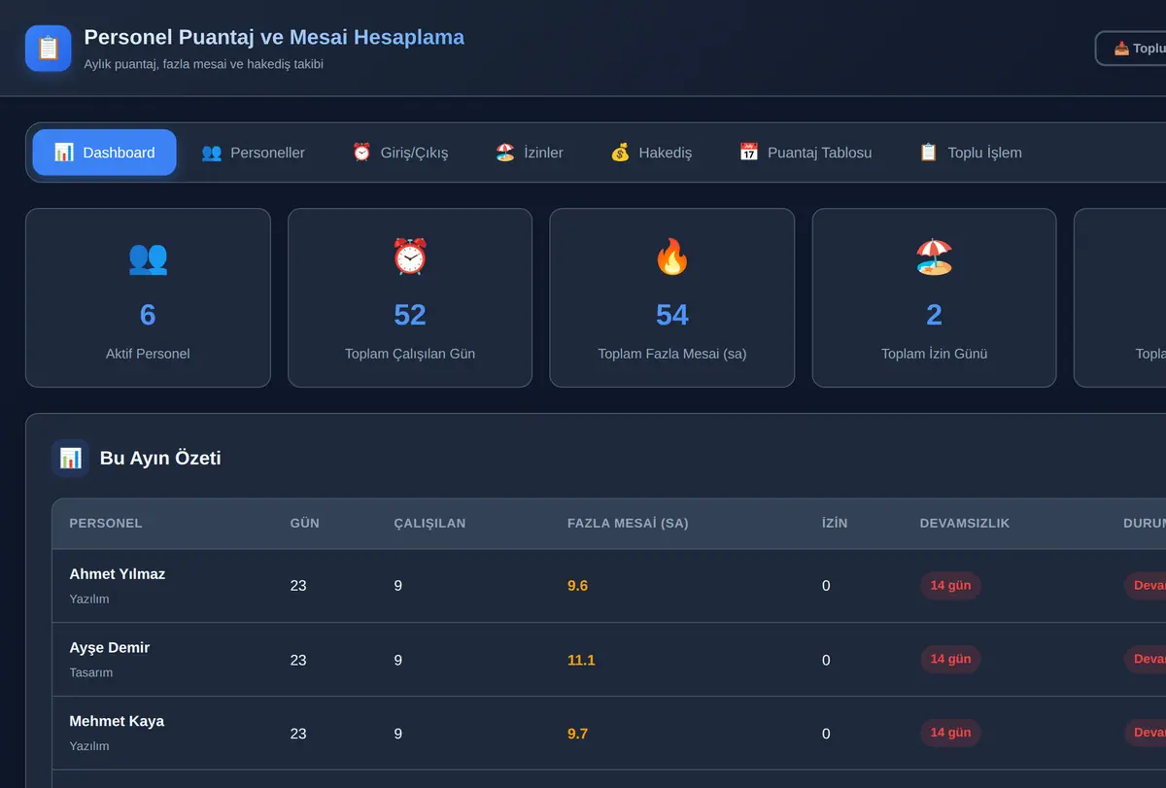The height and width of the screenshot is (788, 1166).
Task: Click the DEVAMSIZLIK column header
Action: 965,524
